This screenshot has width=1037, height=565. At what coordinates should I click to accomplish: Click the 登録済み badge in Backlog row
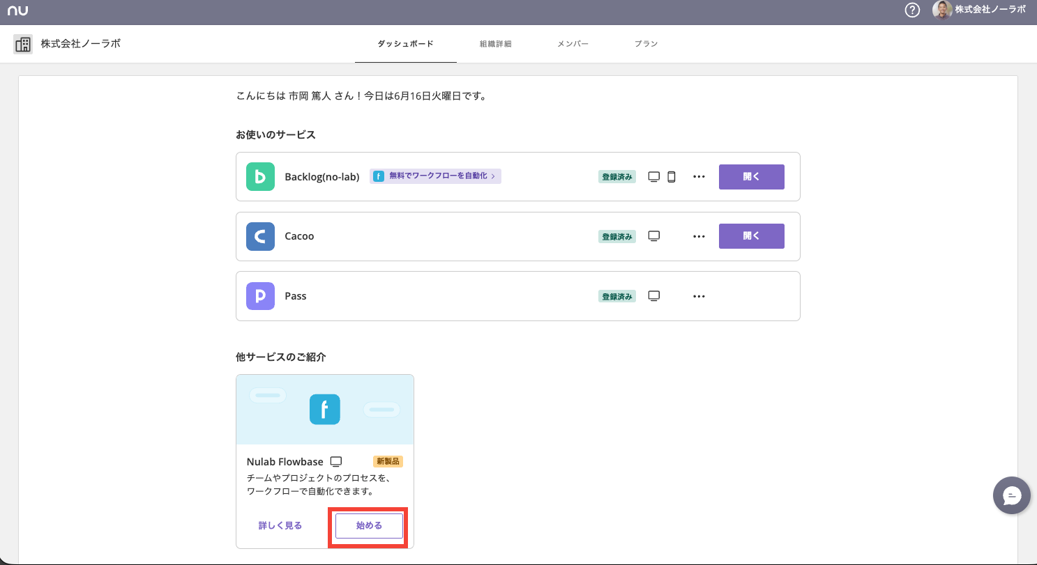tap(617, 177)
